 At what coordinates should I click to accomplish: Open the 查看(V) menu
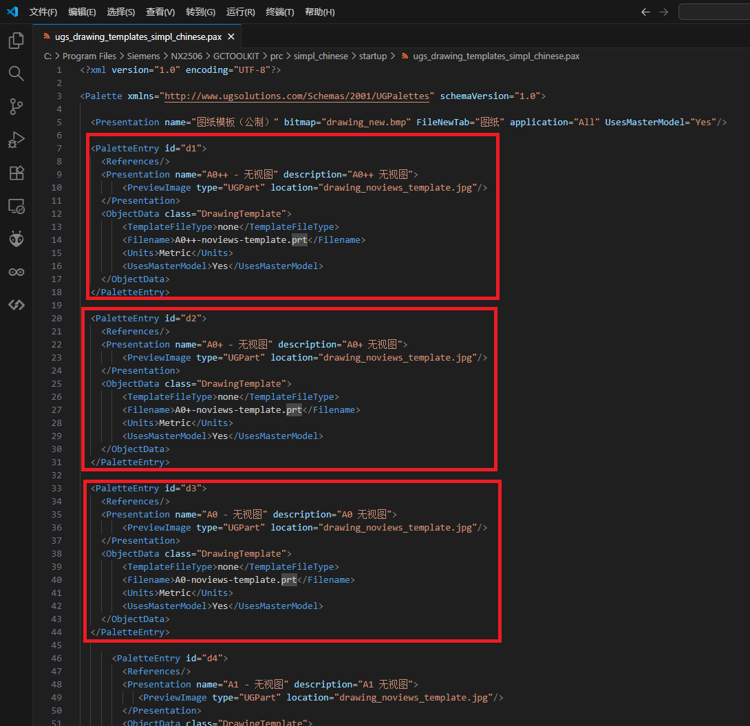[x=160, y=12]
